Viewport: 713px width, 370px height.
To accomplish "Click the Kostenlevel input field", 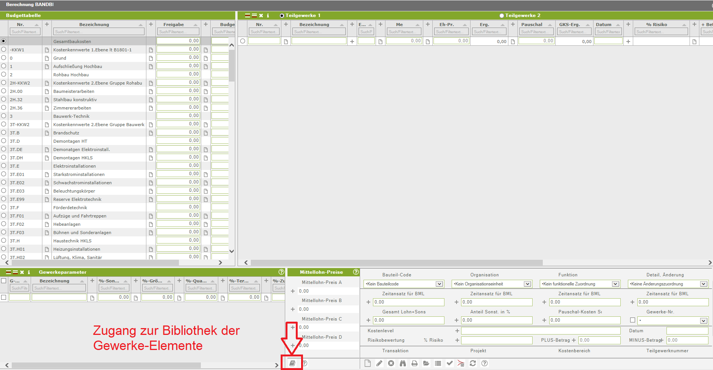I will pyautogui.click(x=541, y=331).
